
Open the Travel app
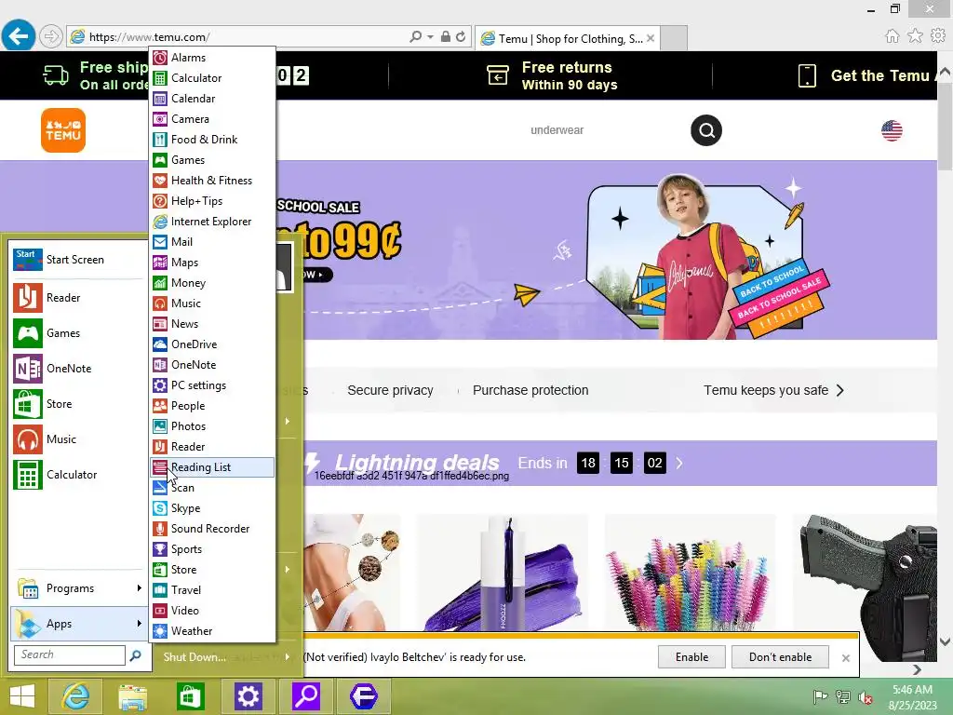[212, 589]
